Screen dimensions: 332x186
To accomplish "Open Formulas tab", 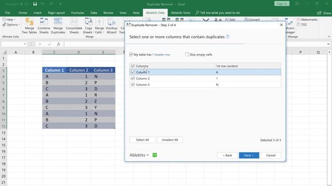I will [77, 13].
